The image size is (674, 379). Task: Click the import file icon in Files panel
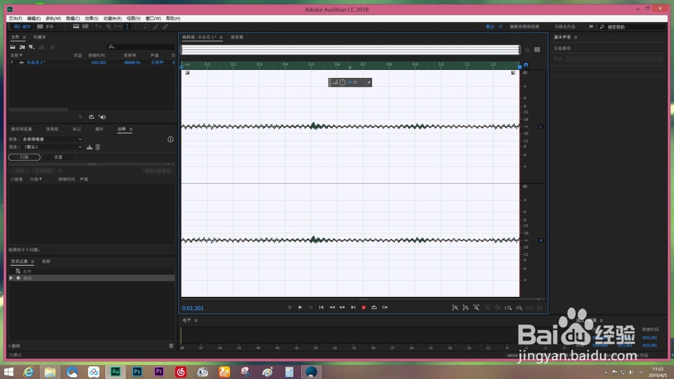pyautogui.click(x=22, y=46)
